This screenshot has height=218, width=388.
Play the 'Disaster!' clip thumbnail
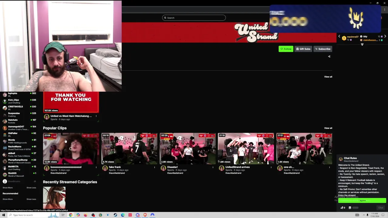click(188, 149)
